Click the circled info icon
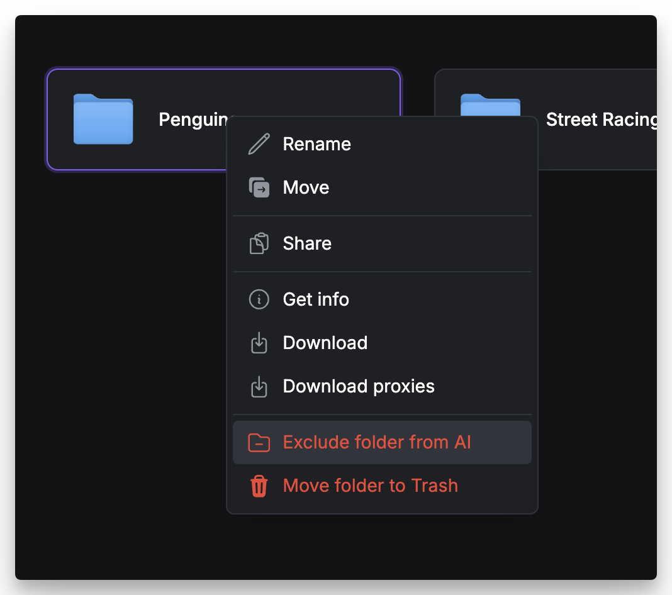The height and width of the screenshot is (595, 672). 259,299
